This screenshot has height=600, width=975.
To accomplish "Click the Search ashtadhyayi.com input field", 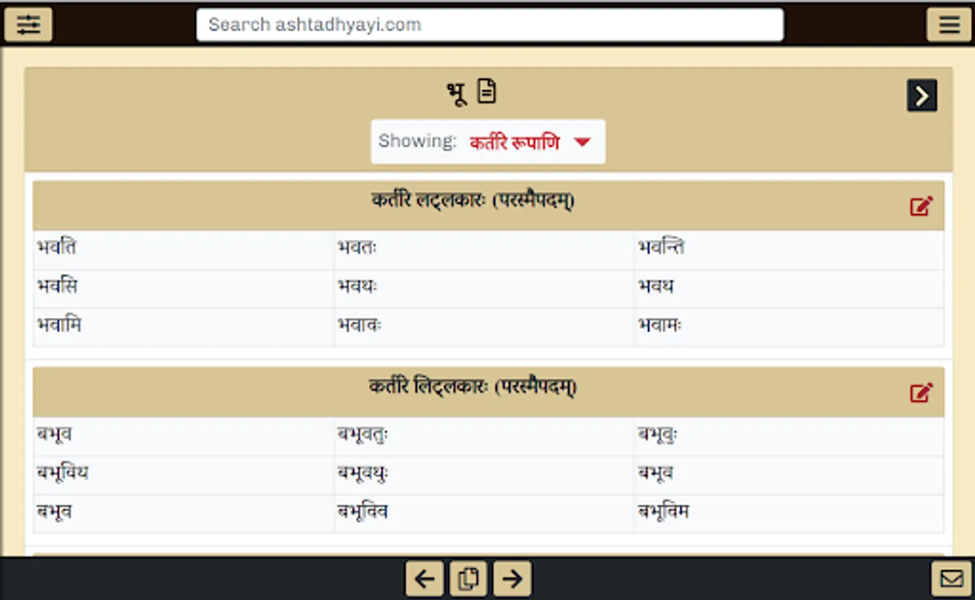I will (x=488, y=25).
